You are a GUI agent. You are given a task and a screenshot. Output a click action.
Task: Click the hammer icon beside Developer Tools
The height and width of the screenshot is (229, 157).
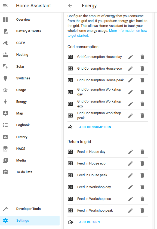(5, 209)
